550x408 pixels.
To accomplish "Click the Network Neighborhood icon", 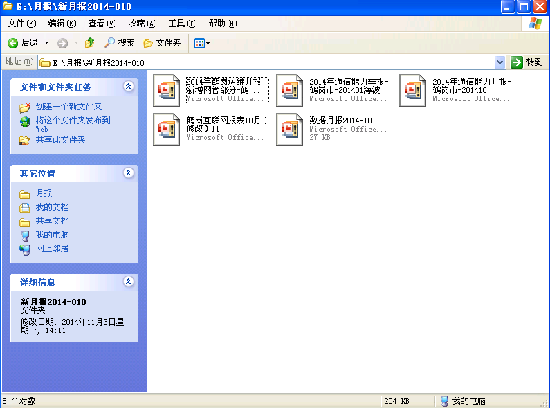I will [24, 249].
